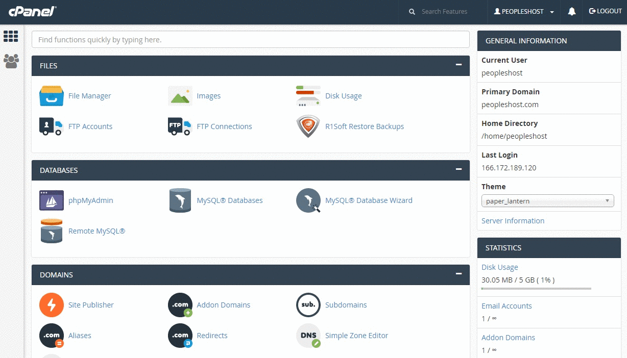Click the LOGOUT button
Screen dimensions: 627x358
pos(605,11)
